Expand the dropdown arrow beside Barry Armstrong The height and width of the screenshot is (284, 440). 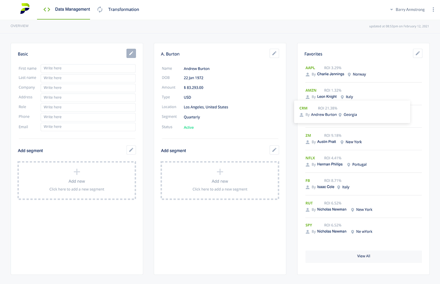point(391,9)
